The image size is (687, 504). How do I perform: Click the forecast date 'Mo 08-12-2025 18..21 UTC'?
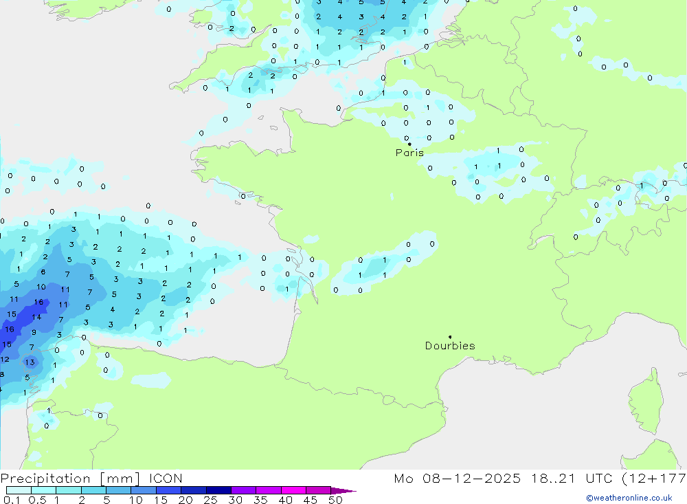pyautogui.click(x=503, y=478)
